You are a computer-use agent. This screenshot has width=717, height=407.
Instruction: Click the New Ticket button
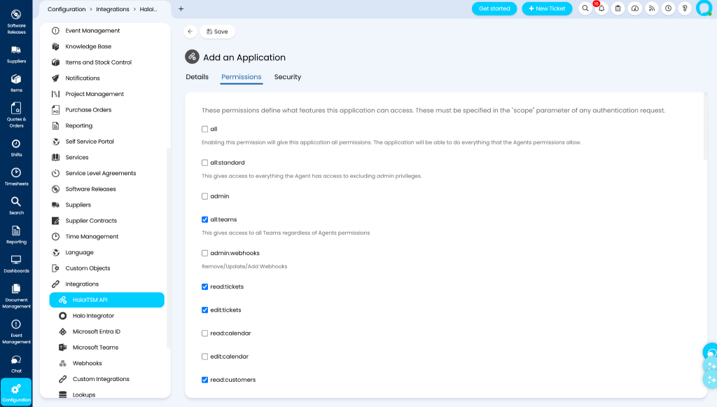click(x=547, y=8)
